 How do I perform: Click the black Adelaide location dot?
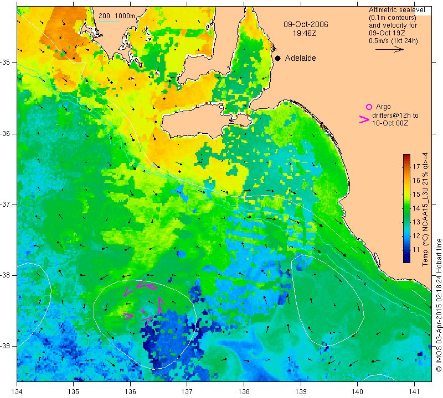click(x=278, y=58)
